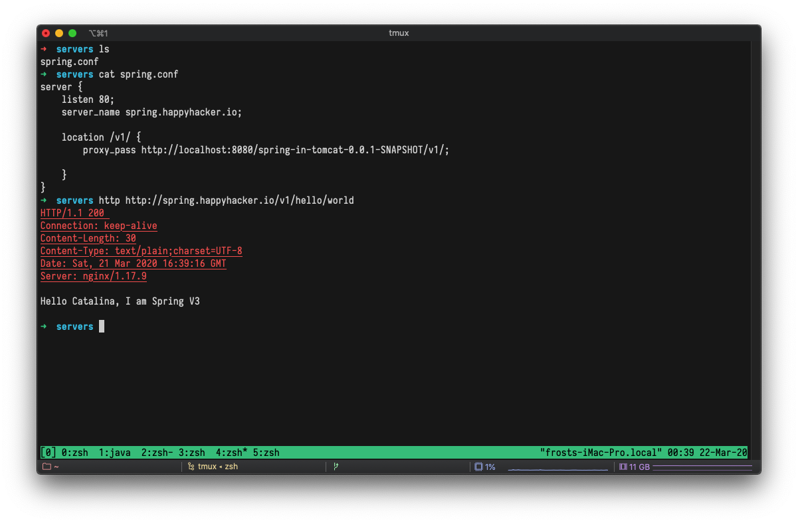Click the tmux process icon in status bar

[191, 467]
